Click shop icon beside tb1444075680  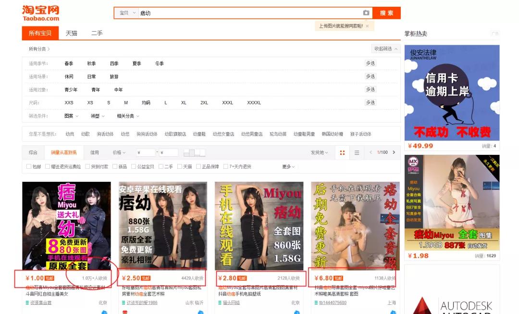(x=316, y=302)
